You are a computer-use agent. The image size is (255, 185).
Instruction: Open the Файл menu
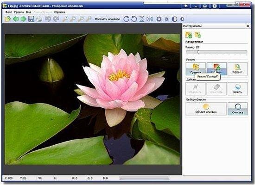coord(9,12)
